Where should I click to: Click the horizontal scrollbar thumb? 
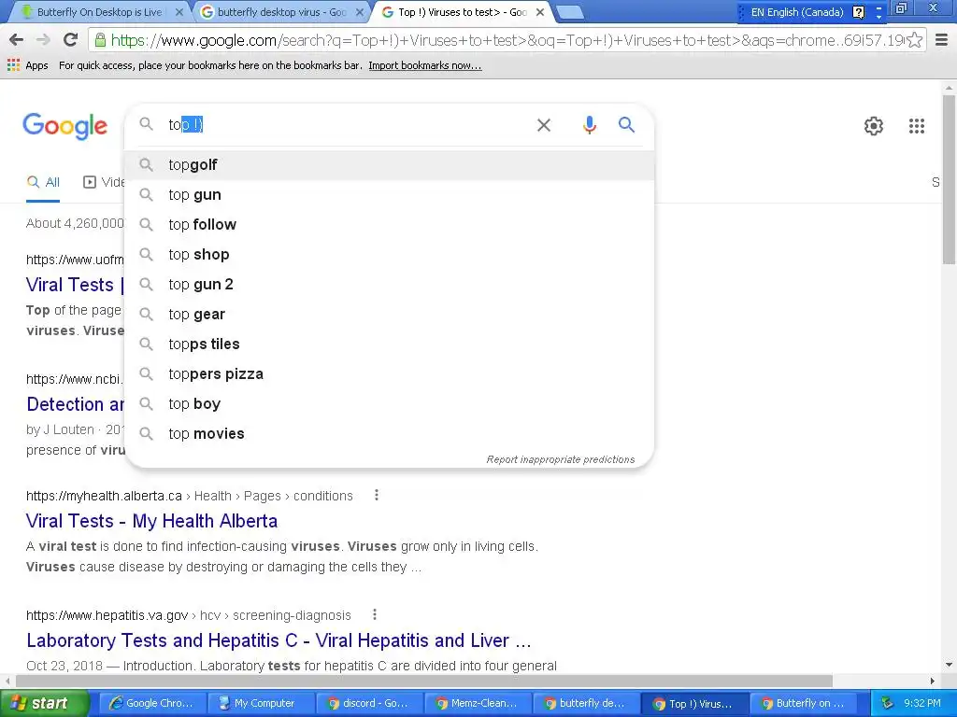point(424,681)
